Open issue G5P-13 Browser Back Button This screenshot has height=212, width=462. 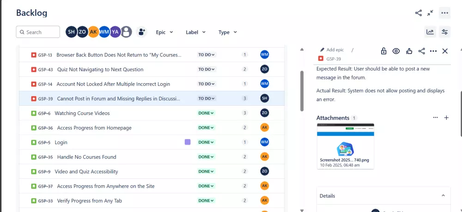[x=119, y=55]
